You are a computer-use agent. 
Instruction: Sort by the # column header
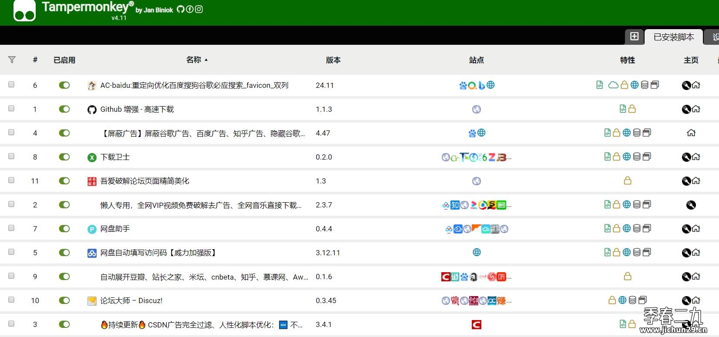pos(35,60)
